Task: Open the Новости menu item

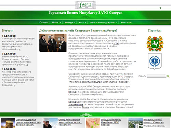Action: (56, 22)
